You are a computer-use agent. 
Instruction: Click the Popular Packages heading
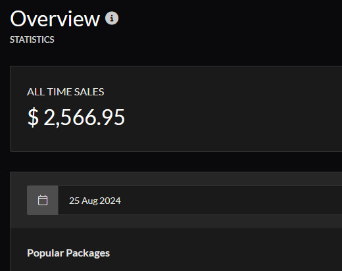(x=68, y=253)
